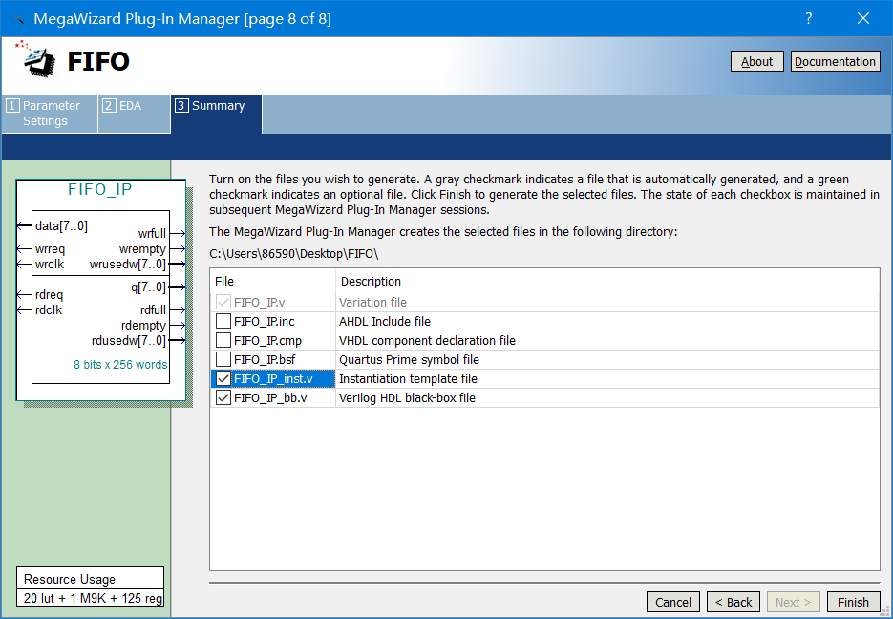
Task: Click the Resource Usage heading
Action: [70, 579]
